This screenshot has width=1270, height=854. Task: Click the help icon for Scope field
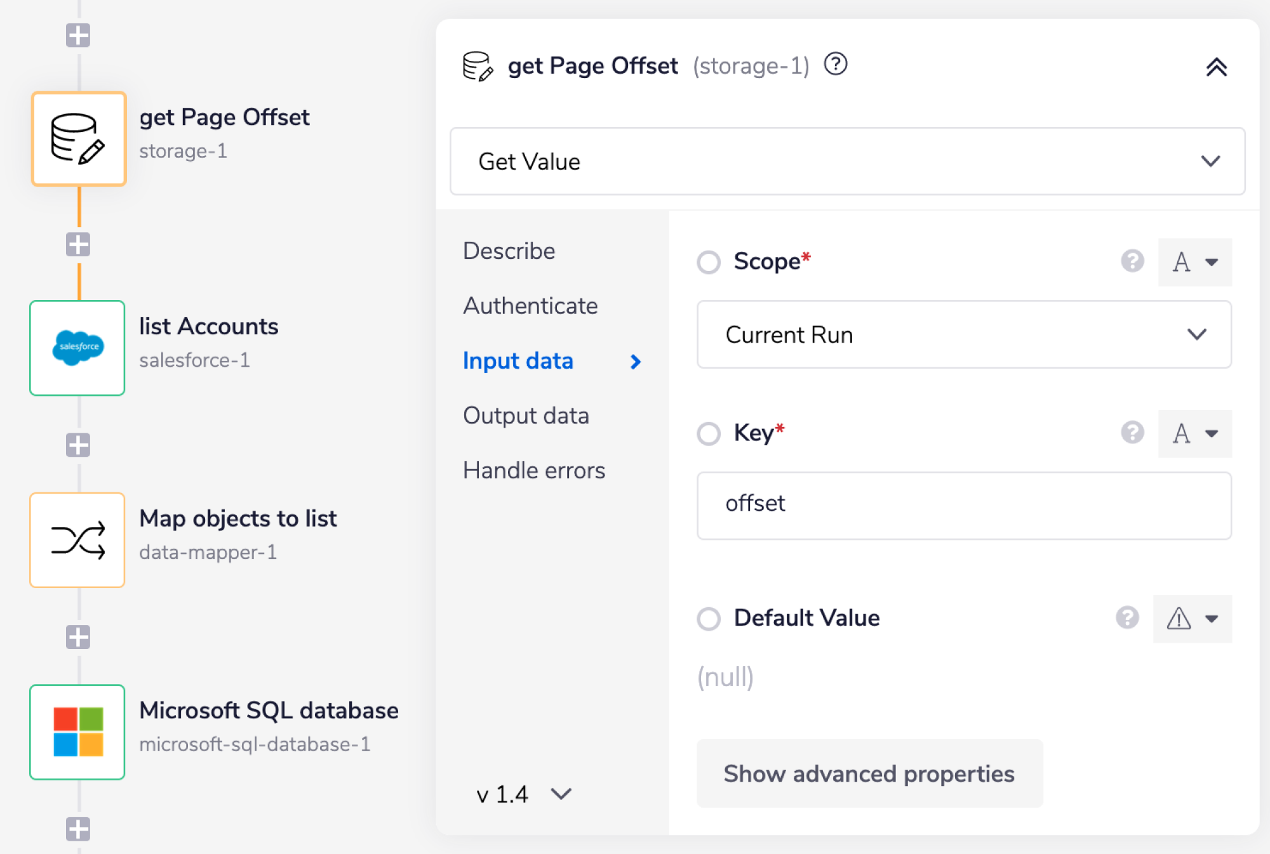[x=1132, y=261]
